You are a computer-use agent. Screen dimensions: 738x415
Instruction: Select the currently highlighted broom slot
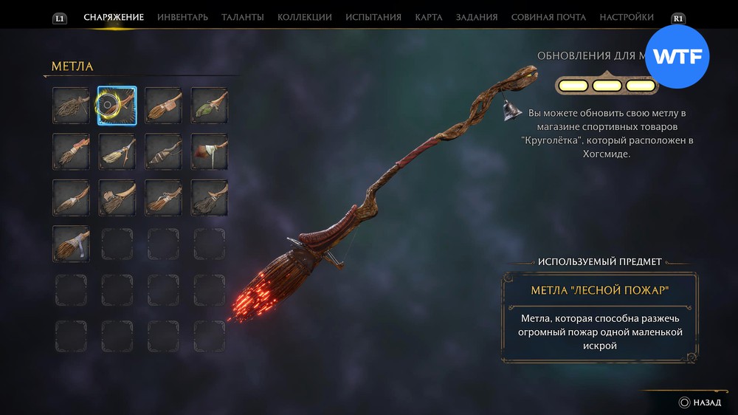coord(117,106)
